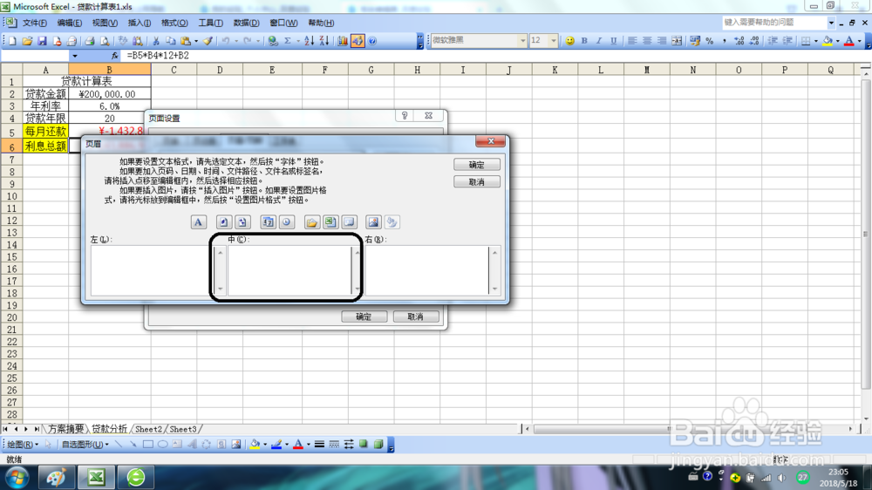Click into the 中(C) header text box
Image resolution: width=872 pixels, height=490 pixels.
290,270
